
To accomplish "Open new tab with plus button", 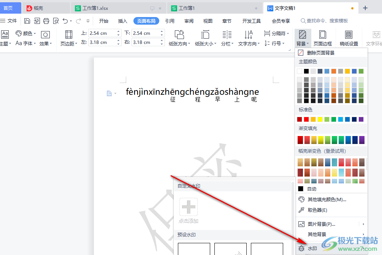I will click(x=365, y=8).
